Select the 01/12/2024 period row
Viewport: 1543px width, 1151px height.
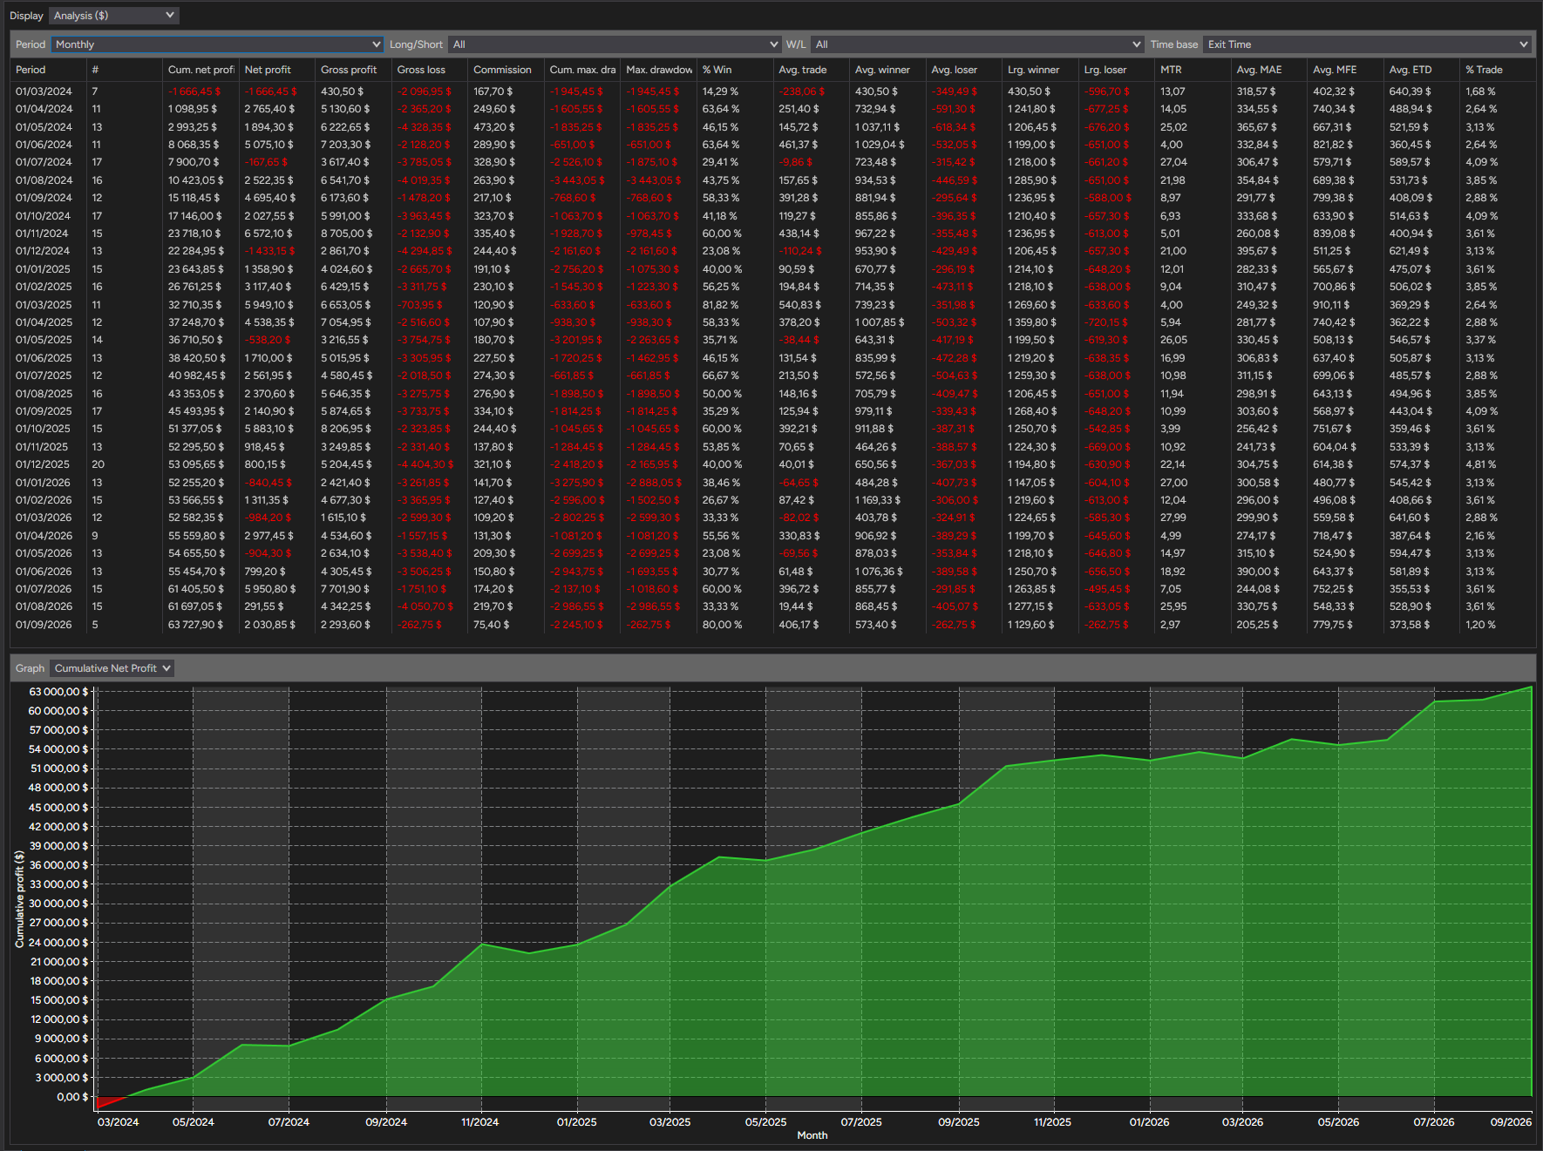point(773,251)
